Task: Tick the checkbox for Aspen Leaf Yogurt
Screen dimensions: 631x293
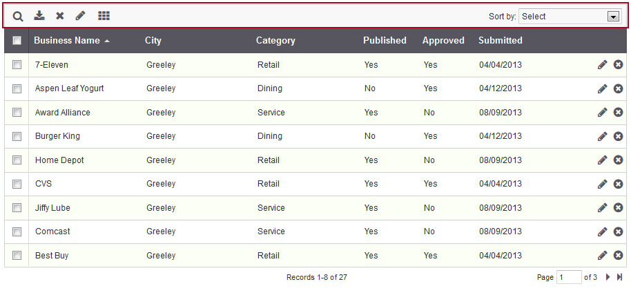Action: [x=17, y=88]
